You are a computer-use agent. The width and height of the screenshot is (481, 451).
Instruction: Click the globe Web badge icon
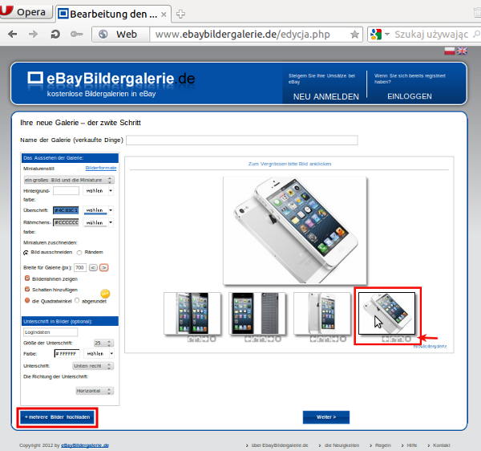click(x=103, y=34)
